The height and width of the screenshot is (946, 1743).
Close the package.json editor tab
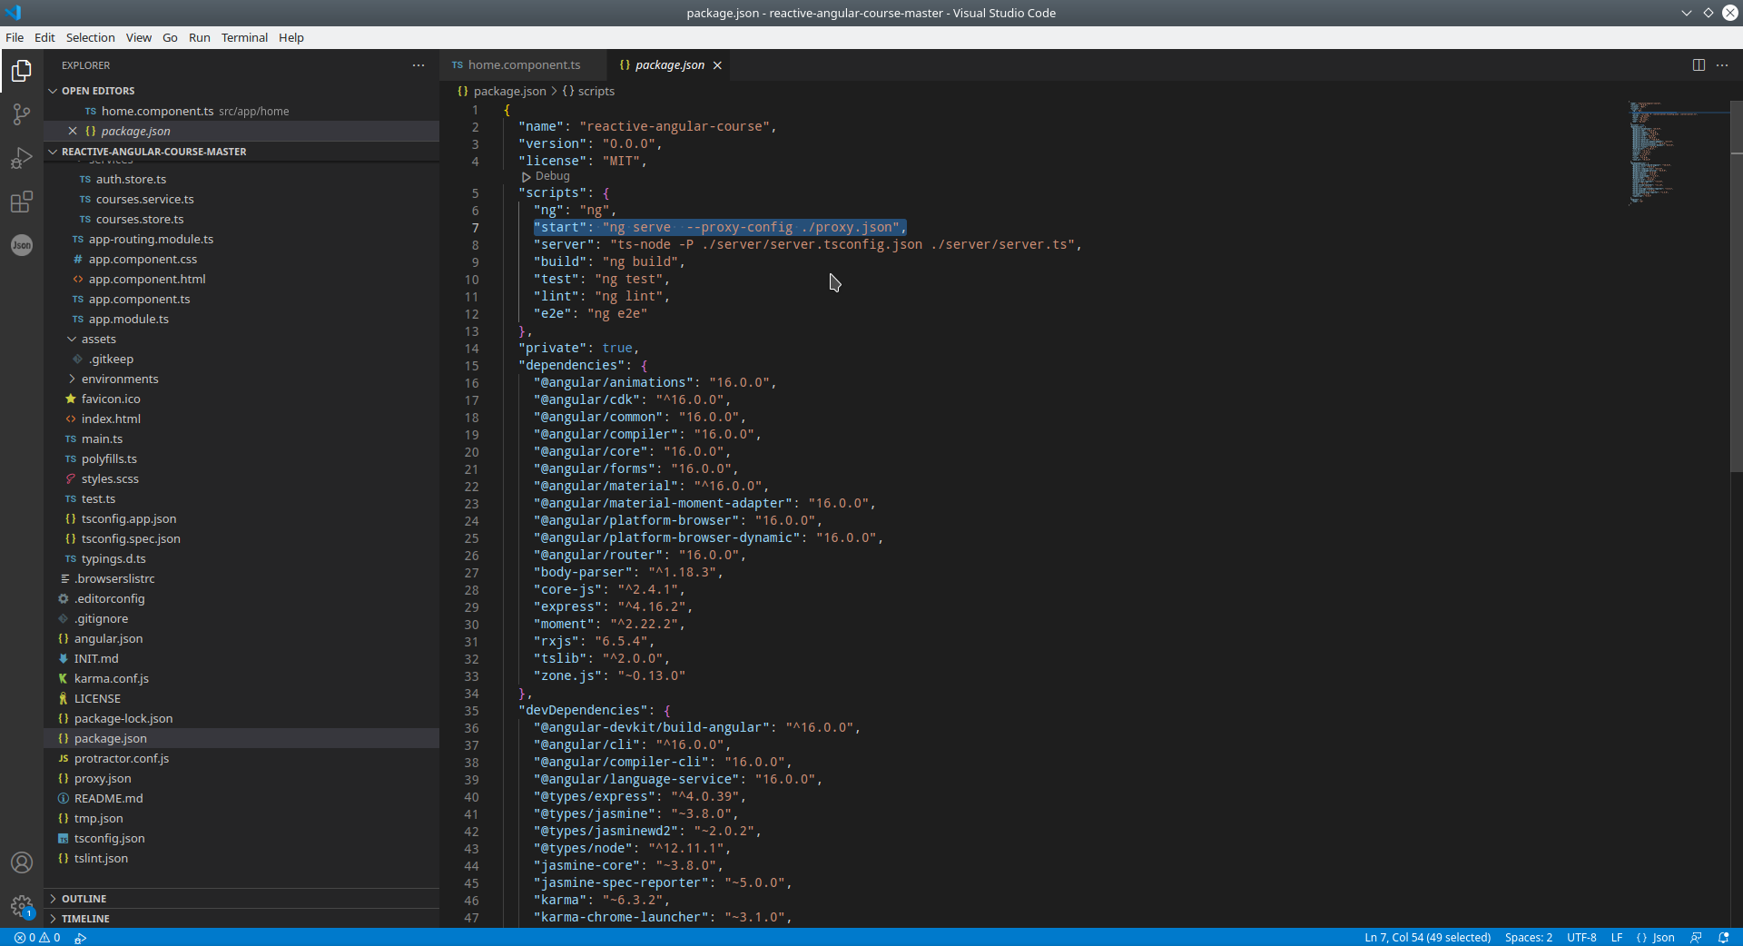[717, 65]
